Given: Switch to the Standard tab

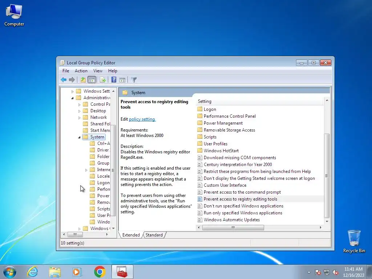Looking at the screenshot, I should pyautogui.click(x=154, y=235).
